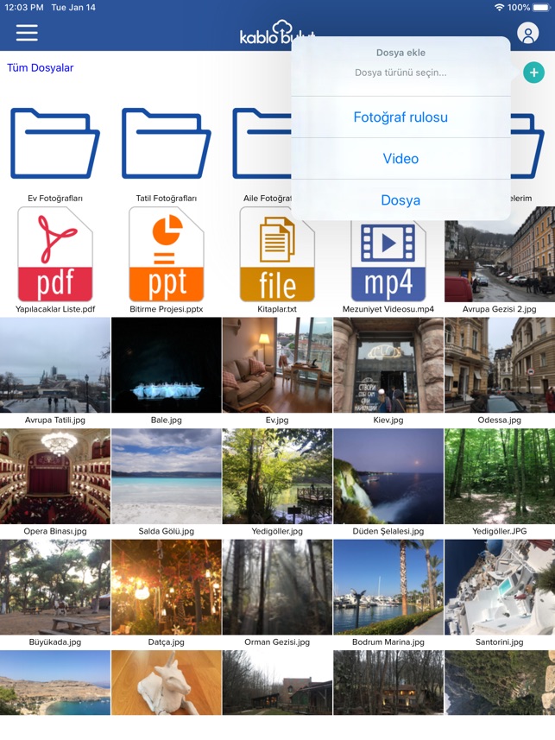Viewport: 555px width, 740px height.
Task: Open the Kiev.jpg photo
Action: 388,364
